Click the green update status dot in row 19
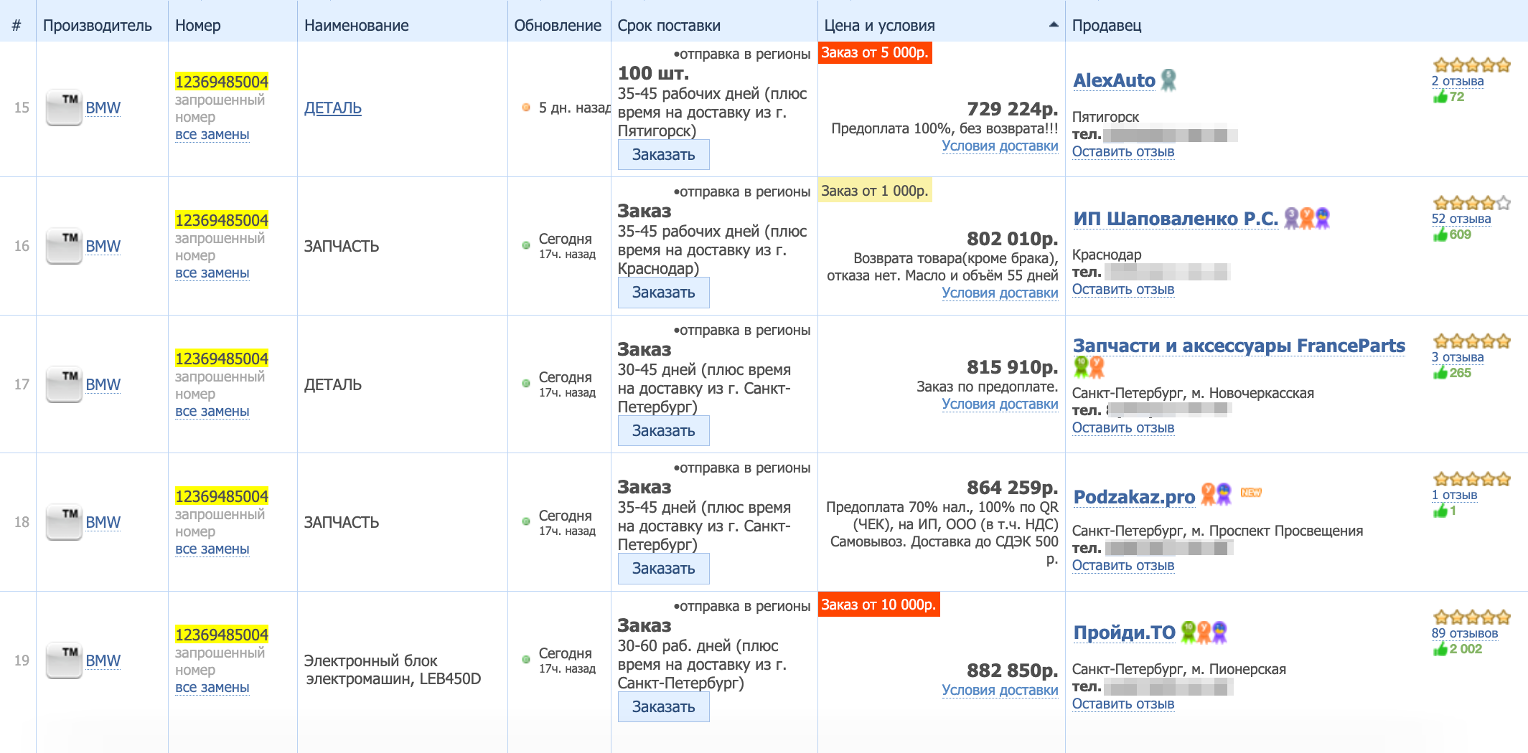1528x753 pixels. point(526,659)
